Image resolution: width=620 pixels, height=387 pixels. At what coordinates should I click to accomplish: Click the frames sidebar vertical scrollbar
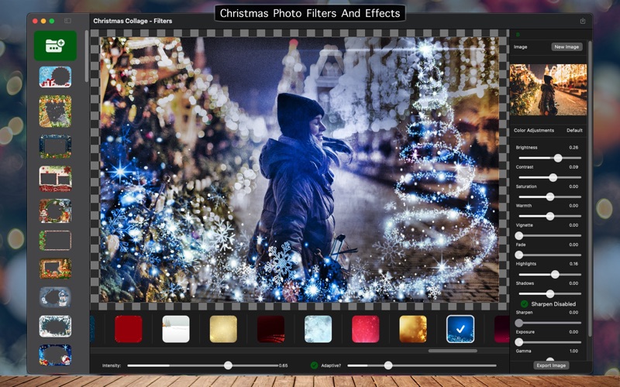point(86,57)
